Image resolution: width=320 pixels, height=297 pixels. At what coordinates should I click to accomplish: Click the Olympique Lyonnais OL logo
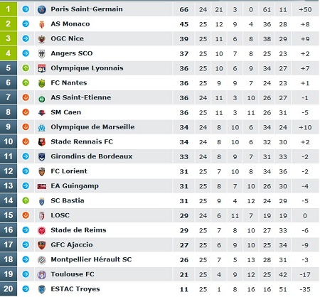[42, 68]
